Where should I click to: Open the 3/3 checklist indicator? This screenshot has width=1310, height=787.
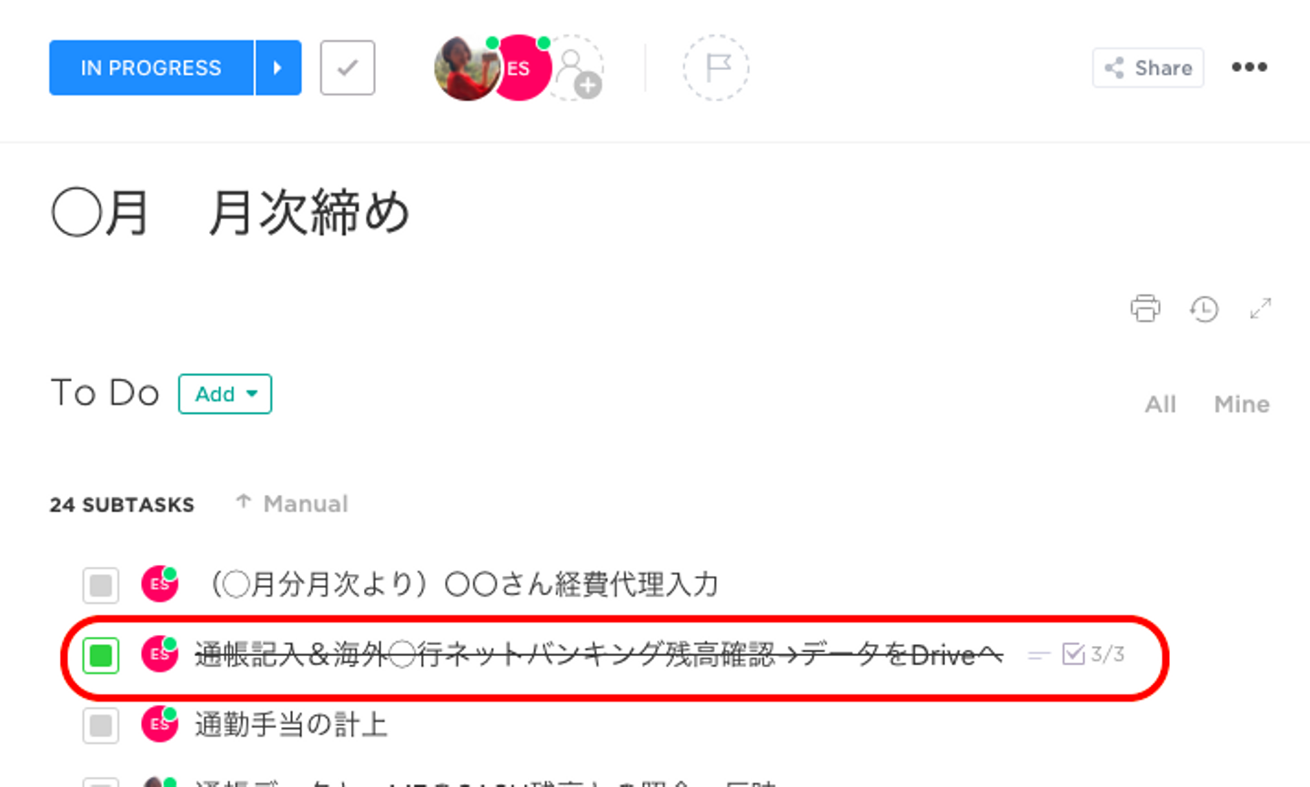1093,654
